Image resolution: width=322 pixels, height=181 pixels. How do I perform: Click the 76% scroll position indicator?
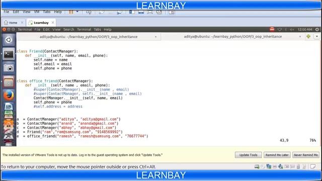pos(312,140)
